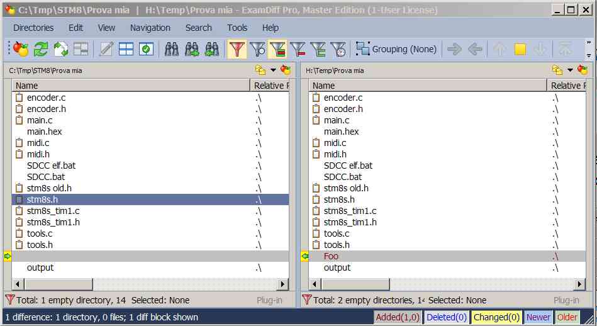Viewport: 597px width, 326px height.
Task: Toggle the funnel with clock filter
Action: tap(338, 49)
